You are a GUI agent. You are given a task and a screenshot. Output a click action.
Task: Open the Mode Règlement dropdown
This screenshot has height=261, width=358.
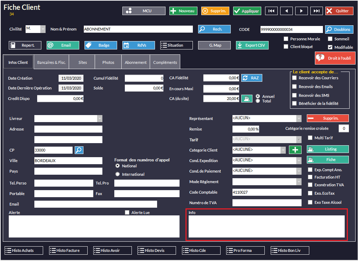coord(299,182)
